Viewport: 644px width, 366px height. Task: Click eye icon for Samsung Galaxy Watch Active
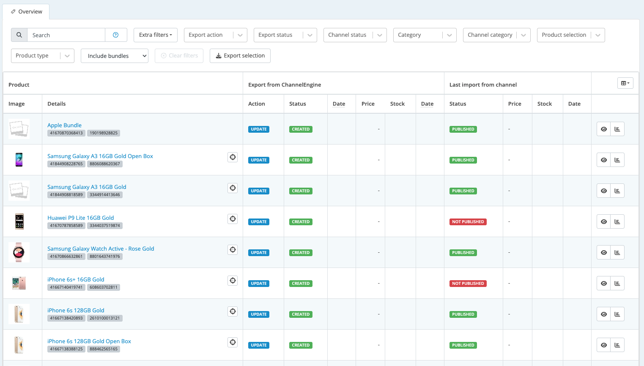pos(604,252)
